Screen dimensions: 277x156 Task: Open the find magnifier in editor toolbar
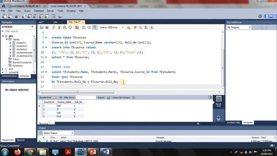click(x=140, y=27)
